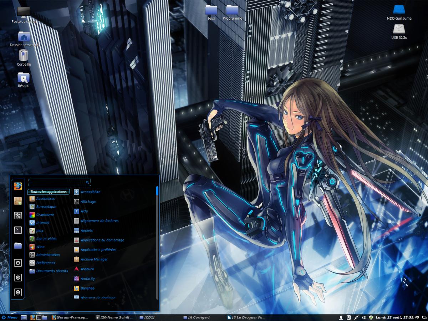The width and height of the screenshot is (428, 321).
Task: Open Applications préférées entry
Action: coord(95,250)
